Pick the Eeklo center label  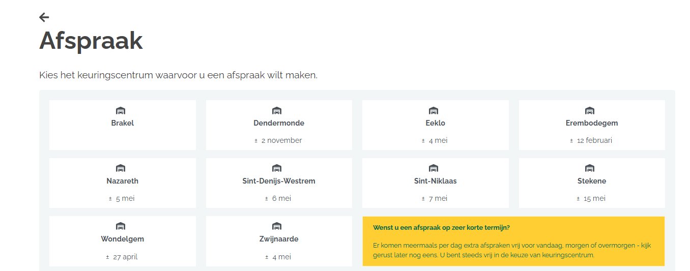435,123
